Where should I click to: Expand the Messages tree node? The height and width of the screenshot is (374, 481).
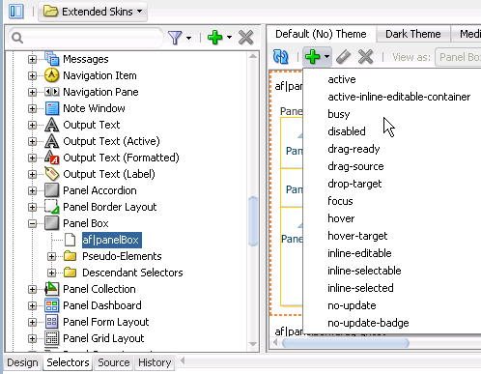pos(32,59)
